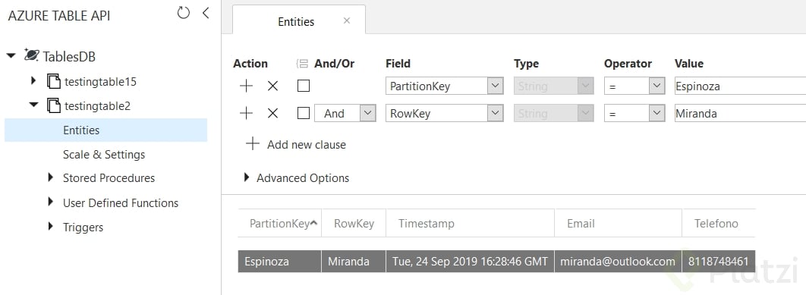Remove the RowKey clause row

[273, 114]
